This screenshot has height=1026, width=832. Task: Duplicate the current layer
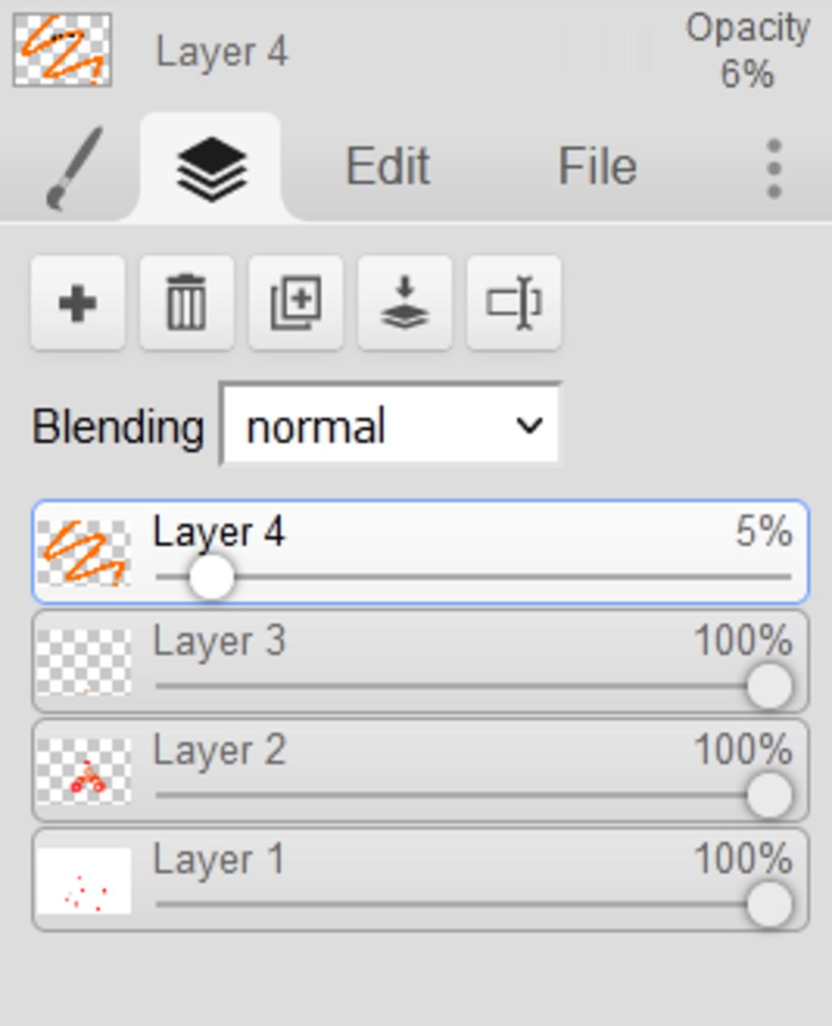296,303
